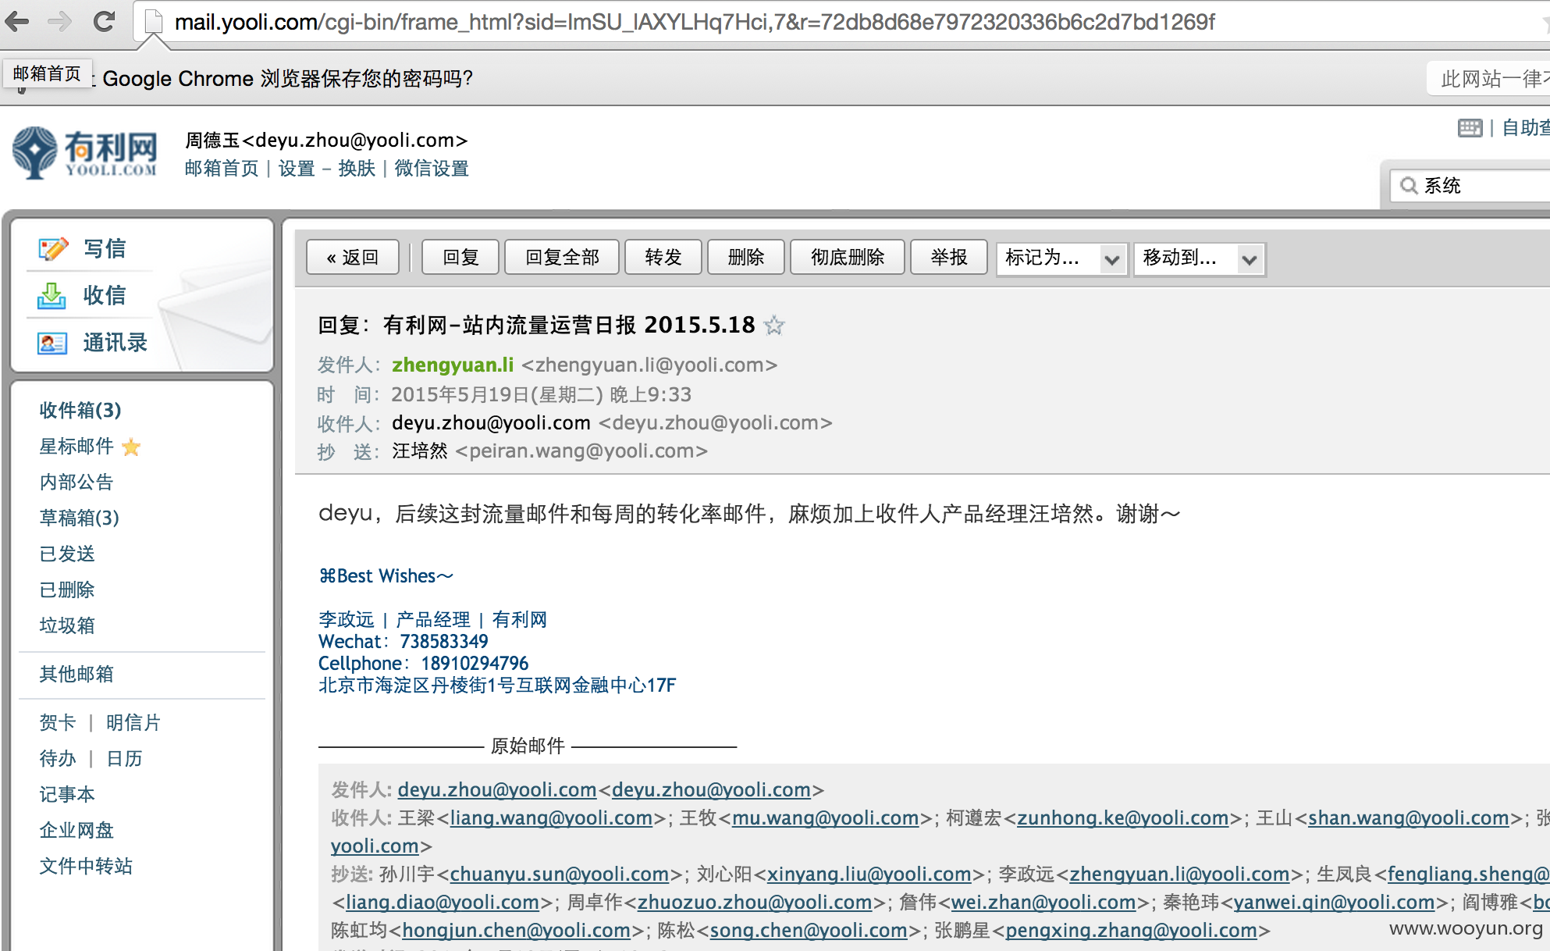1550x951 pixels.
Task: Click the 微信设置 link
Action: point(432,169)
